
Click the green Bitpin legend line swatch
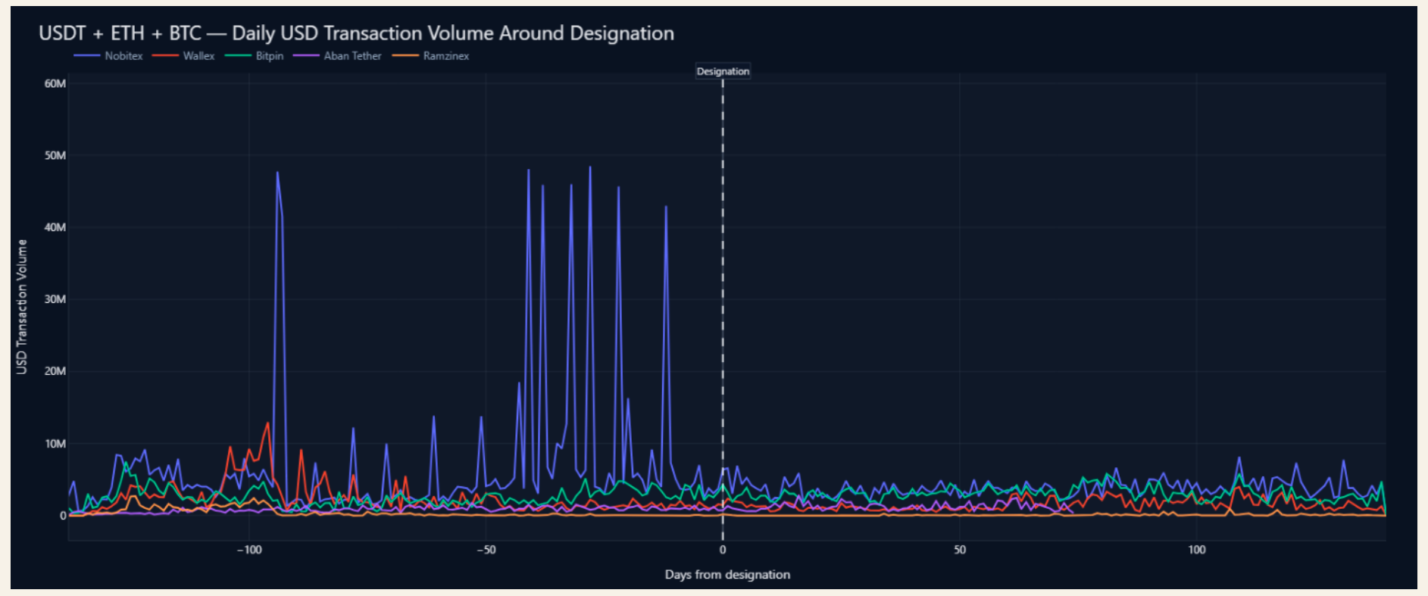point(238,56)
